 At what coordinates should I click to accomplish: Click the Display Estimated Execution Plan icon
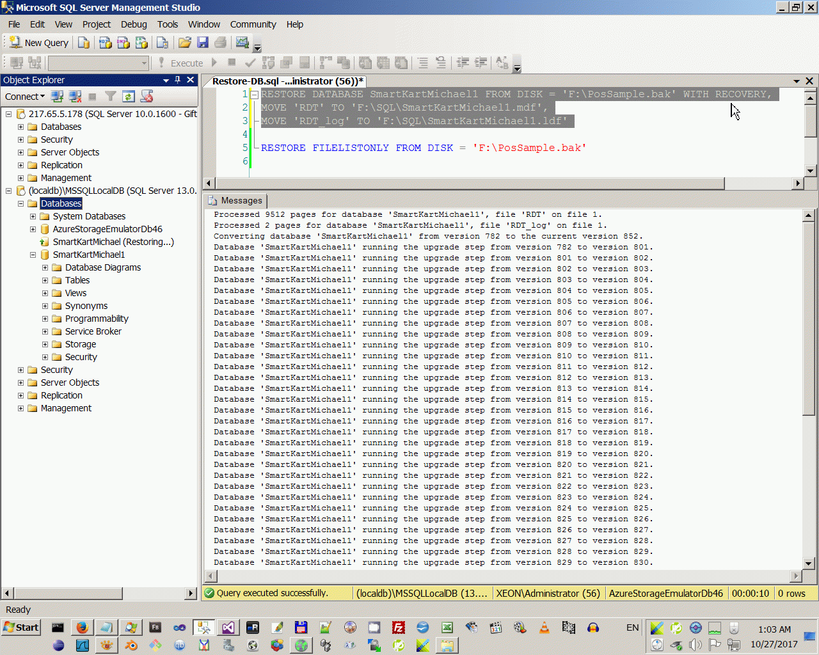click(268, 63)
